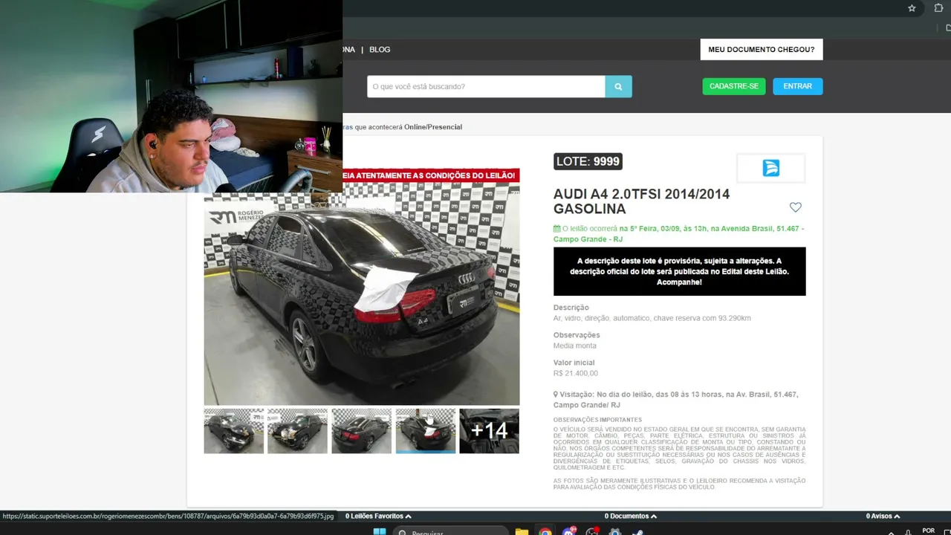Click the Windows taskbar search box

451,531
